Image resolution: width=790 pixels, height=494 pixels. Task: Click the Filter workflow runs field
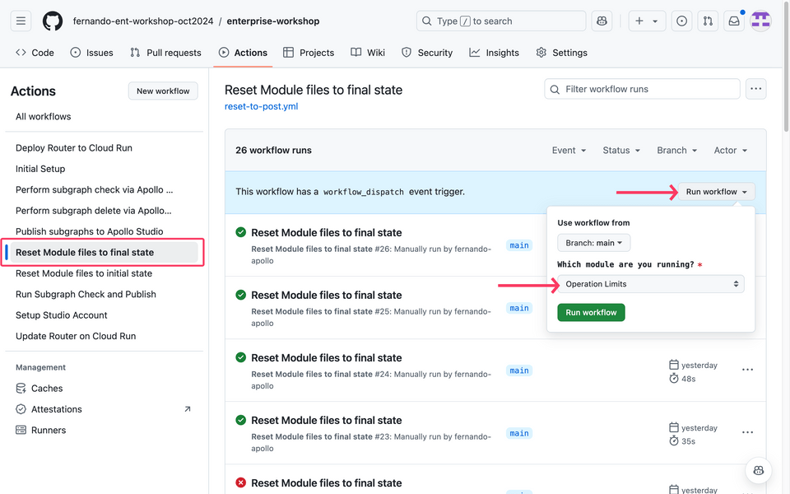coord(642,89)
